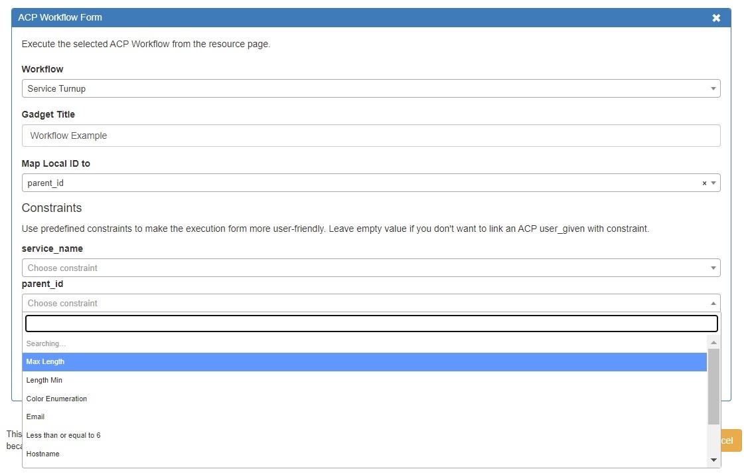This screenshot has height=473, width=744.
Task: Focus the constraint search box in the dropdown
Action: (371, 324)
